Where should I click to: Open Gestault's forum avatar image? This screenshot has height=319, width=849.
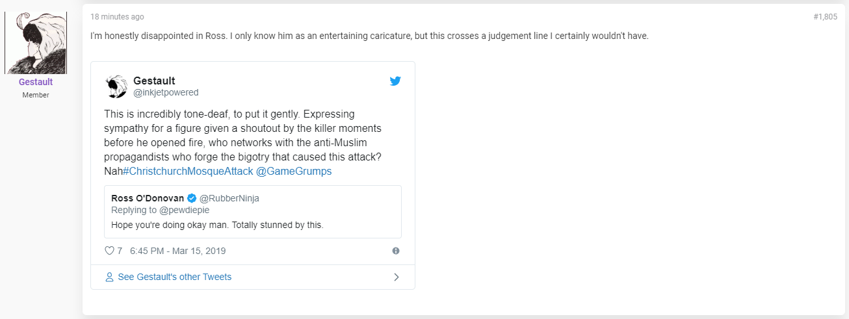tap(36, 43)
